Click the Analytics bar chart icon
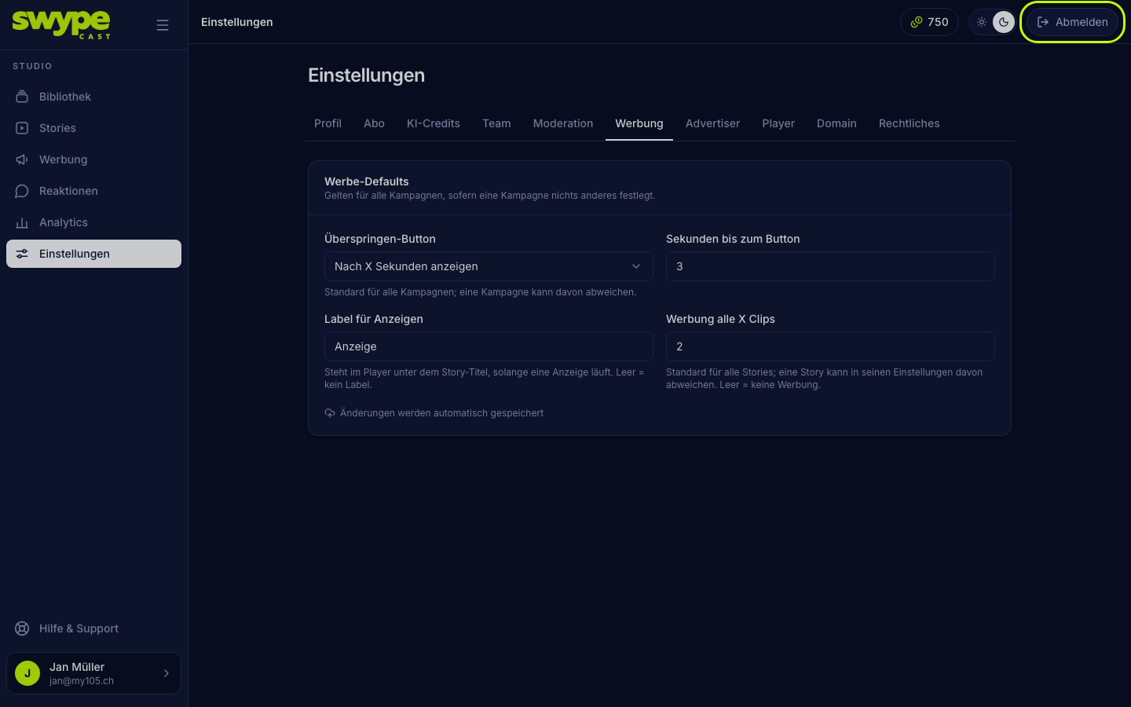Screen dimensions: 1131x707 click(22, 222)
